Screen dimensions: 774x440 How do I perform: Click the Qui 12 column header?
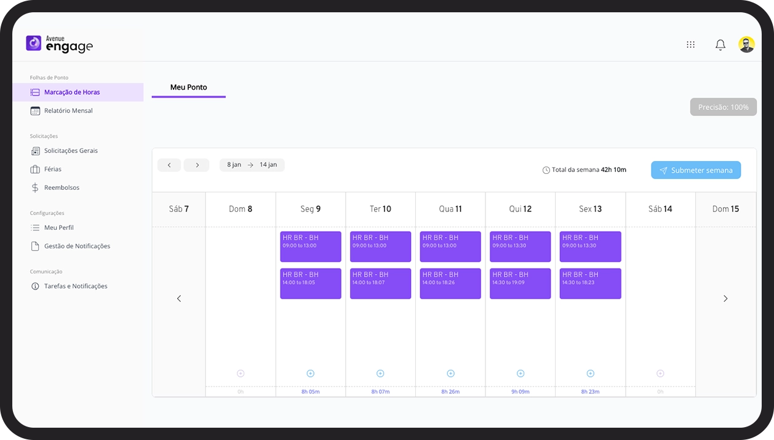point(521,209)
